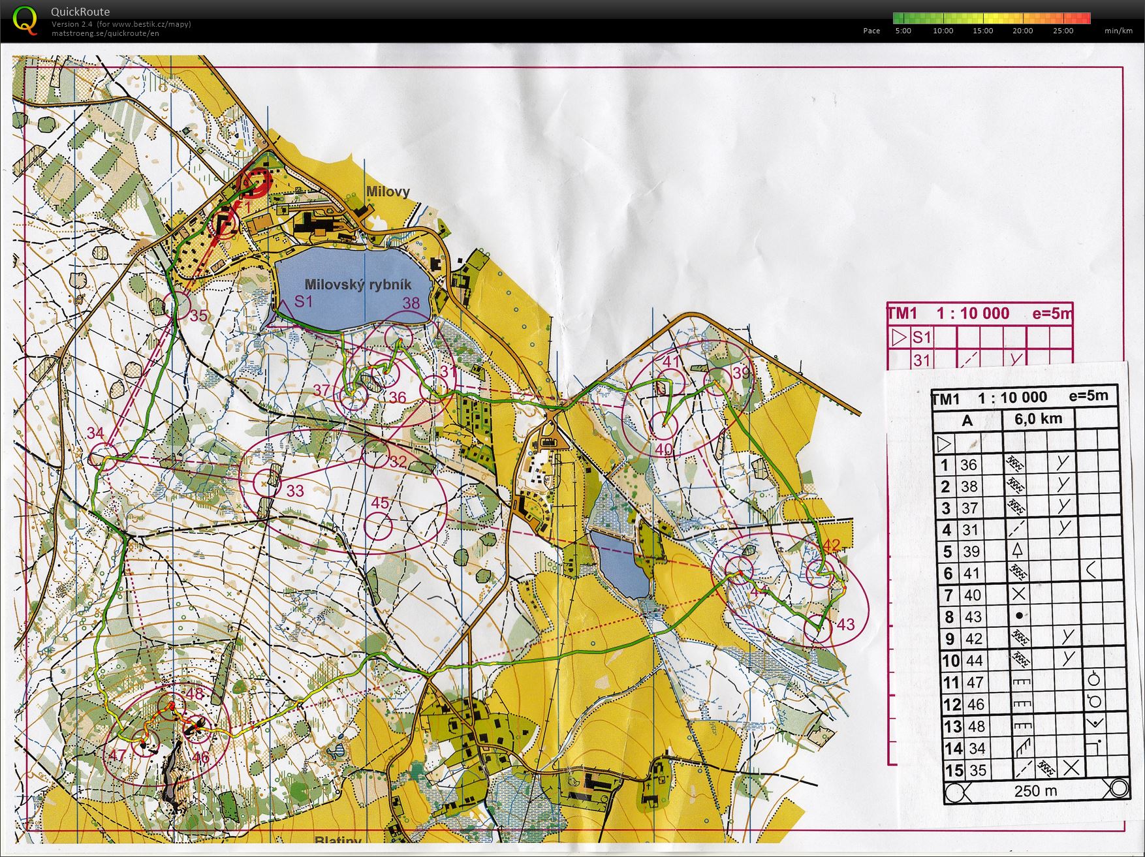This screenshot has width=1145, height=857.
Task: Click the pace color gradient bar
Action: (992, 18)
